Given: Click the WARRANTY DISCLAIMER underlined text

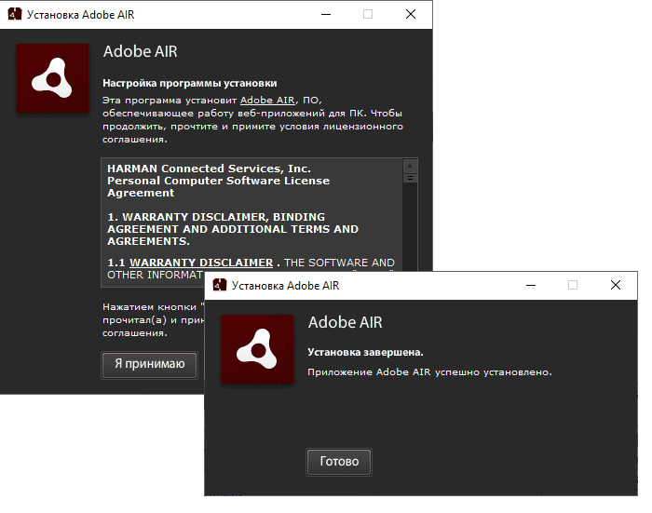Looking at the screenshot, I should pos(201,263).
